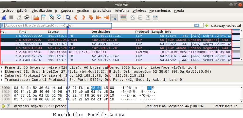Viewport: 243px width, 118px height.
Task: Start capture with the shark fin icon
Action: [4, 17]
